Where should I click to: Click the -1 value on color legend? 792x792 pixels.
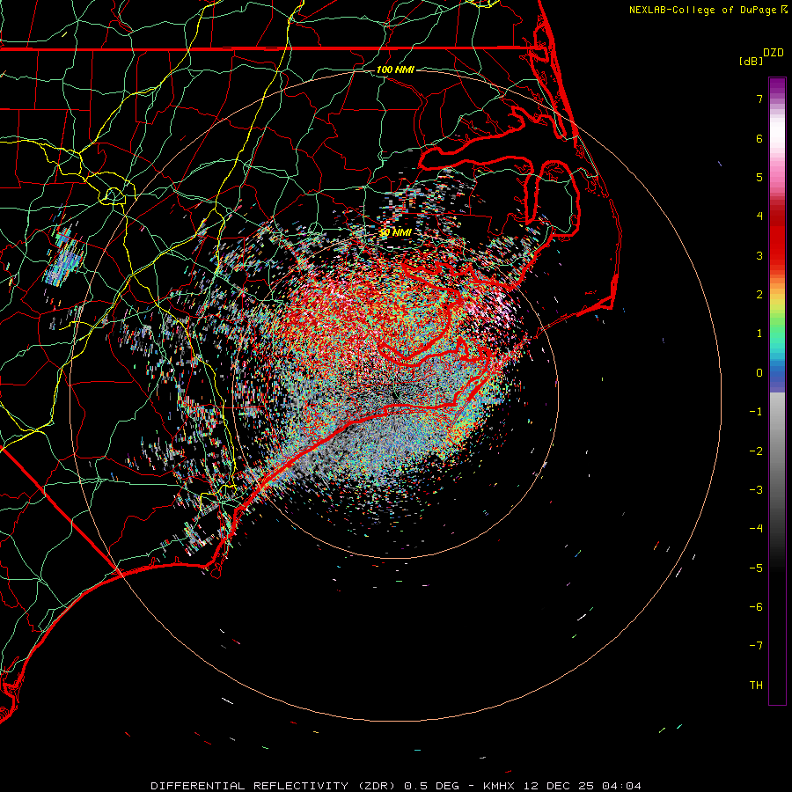point(756,412)
